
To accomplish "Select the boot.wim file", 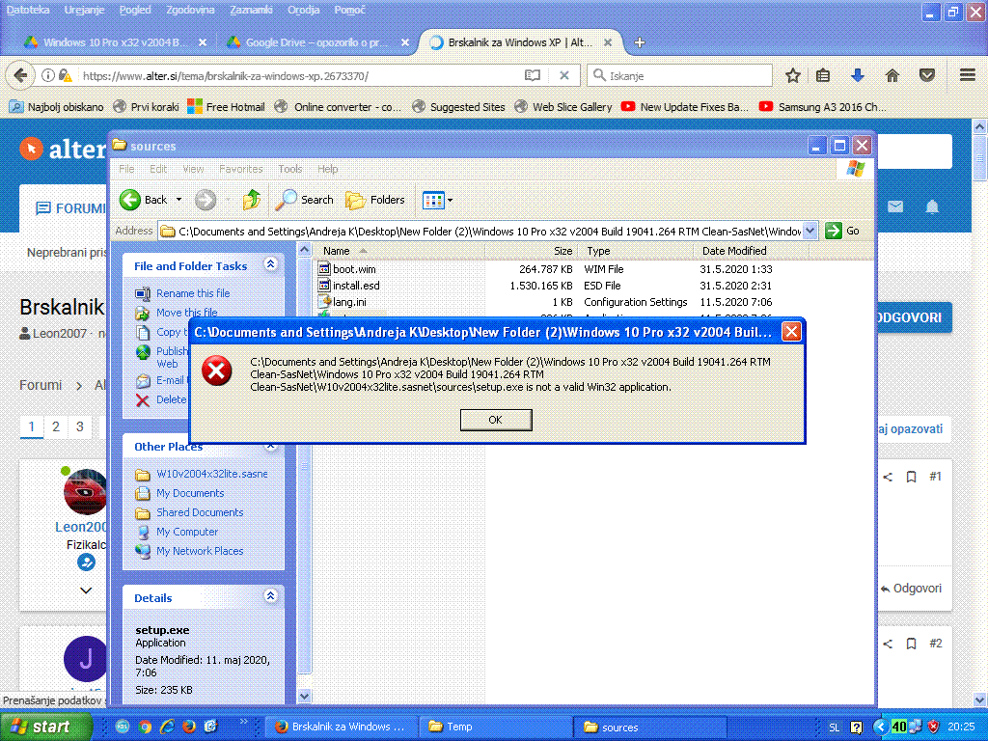I will [x=354, y=269].
